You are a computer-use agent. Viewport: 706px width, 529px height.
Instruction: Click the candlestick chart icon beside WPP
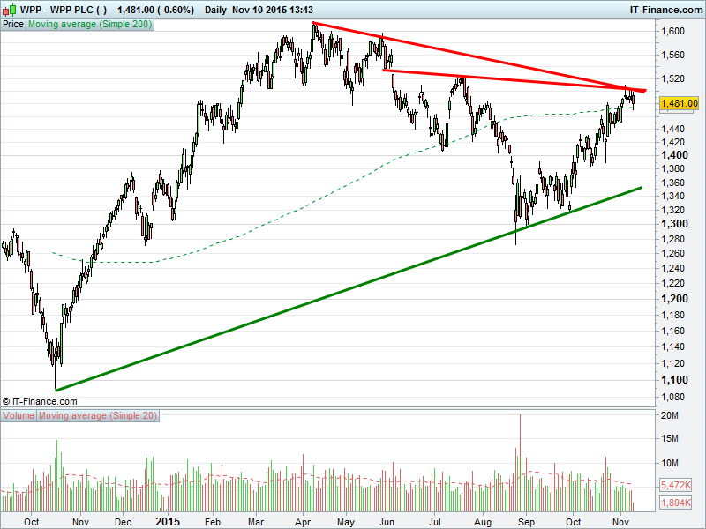(x=9, y=8)
